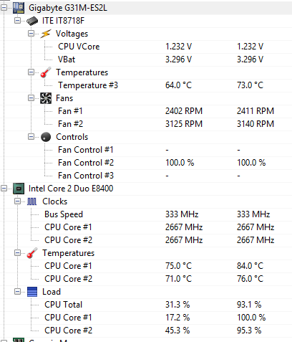Click the Clocks waveform icon
292x342 pixels.
point(32,201)
